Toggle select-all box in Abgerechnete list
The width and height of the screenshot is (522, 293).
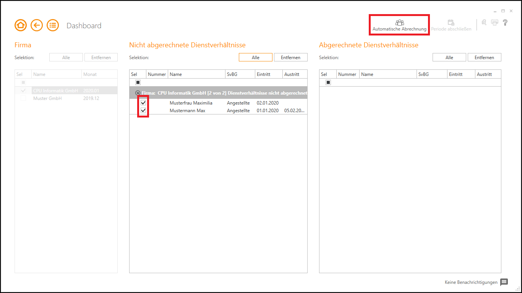328,82
